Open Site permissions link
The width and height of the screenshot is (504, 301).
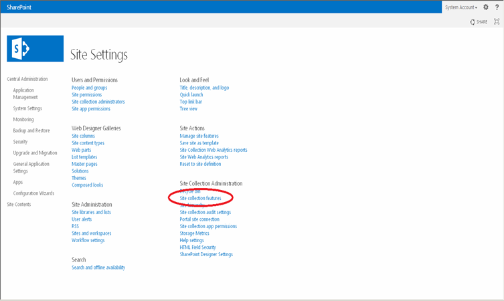[86, 95]
